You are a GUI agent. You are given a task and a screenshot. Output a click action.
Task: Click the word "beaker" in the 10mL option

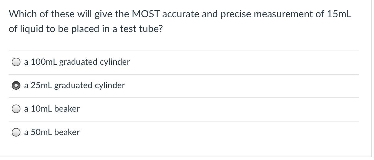[67, 109]
